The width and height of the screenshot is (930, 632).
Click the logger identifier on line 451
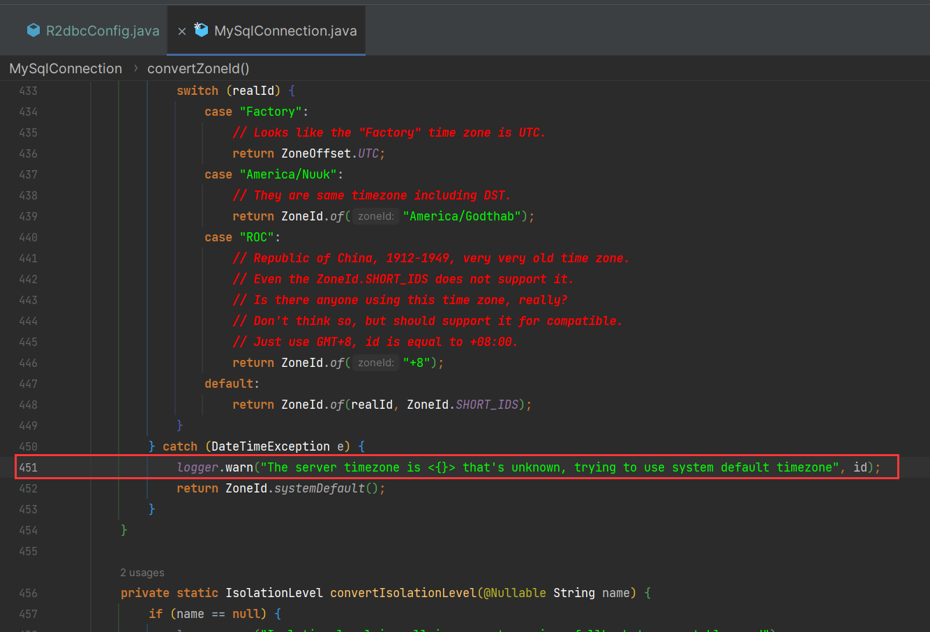pyautogui.click(x=197, y=467)
